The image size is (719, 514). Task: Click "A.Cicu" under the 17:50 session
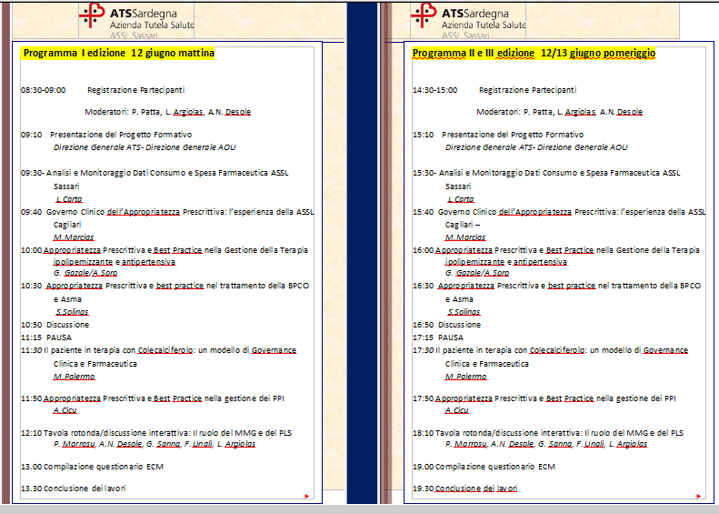[456, 410]
